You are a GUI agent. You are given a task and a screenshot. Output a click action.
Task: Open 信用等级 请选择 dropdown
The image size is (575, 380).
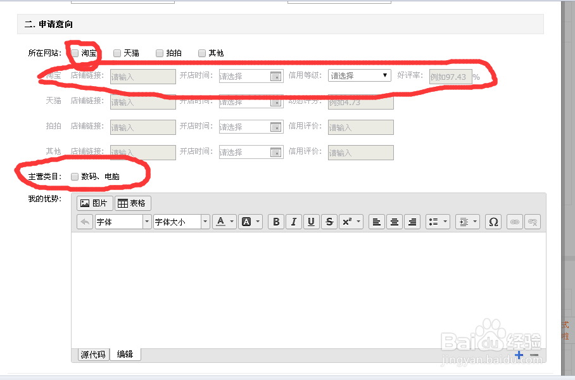tap(360, 75)
